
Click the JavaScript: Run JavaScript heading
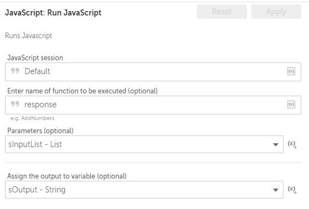(53, 13)
